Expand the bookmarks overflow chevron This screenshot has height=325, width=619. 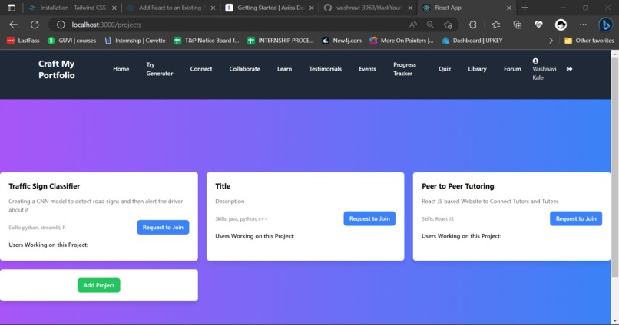click(x=551, y=41)
